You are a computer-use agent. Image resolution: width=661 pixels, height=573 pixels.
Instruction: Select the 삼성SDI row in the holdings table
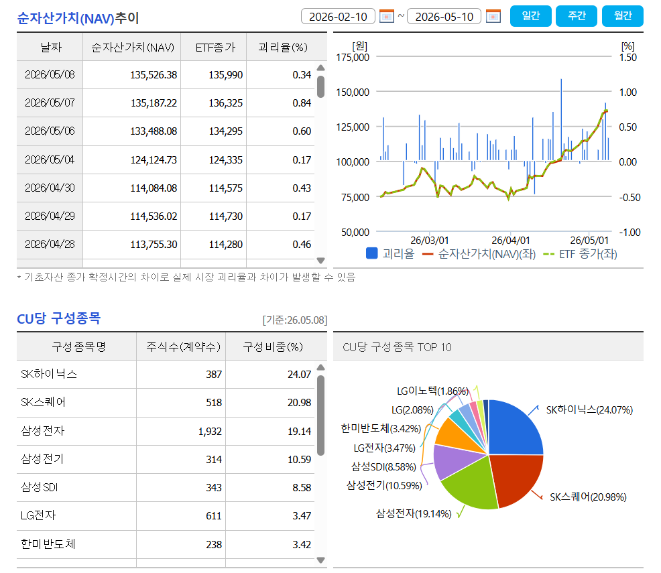166,487
